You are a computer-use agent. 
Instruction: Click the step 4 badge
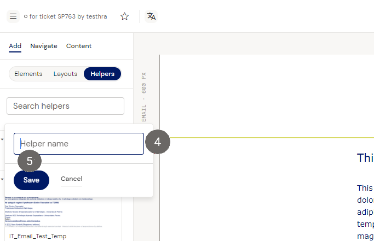[x=158, y=142]
